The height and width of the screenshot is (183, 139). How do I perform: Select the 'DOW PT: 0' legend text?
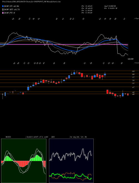(x=9, y=13)
